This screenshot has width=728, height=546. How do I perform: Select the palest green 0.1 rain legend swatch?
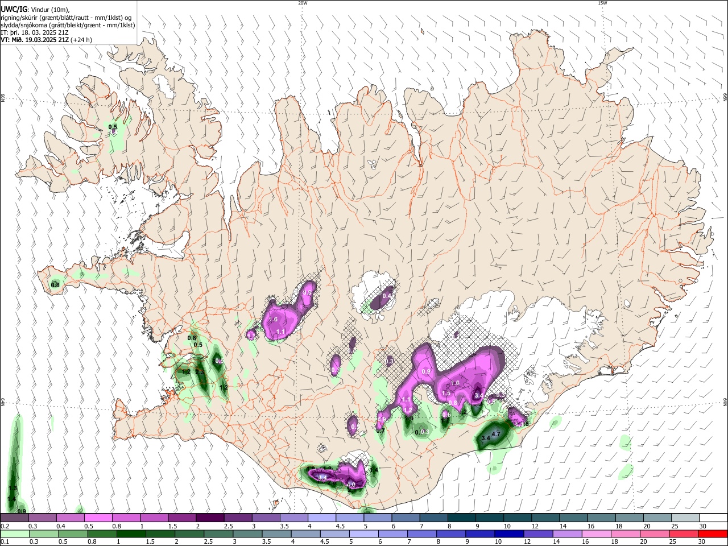[15, 533]
